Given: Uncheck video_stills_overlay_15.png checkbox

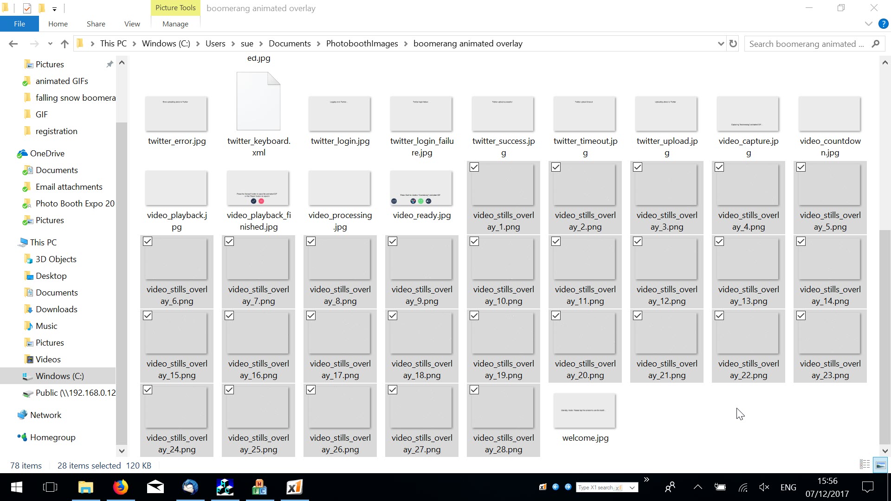Looking at the screenshot, I should point(148,315).
